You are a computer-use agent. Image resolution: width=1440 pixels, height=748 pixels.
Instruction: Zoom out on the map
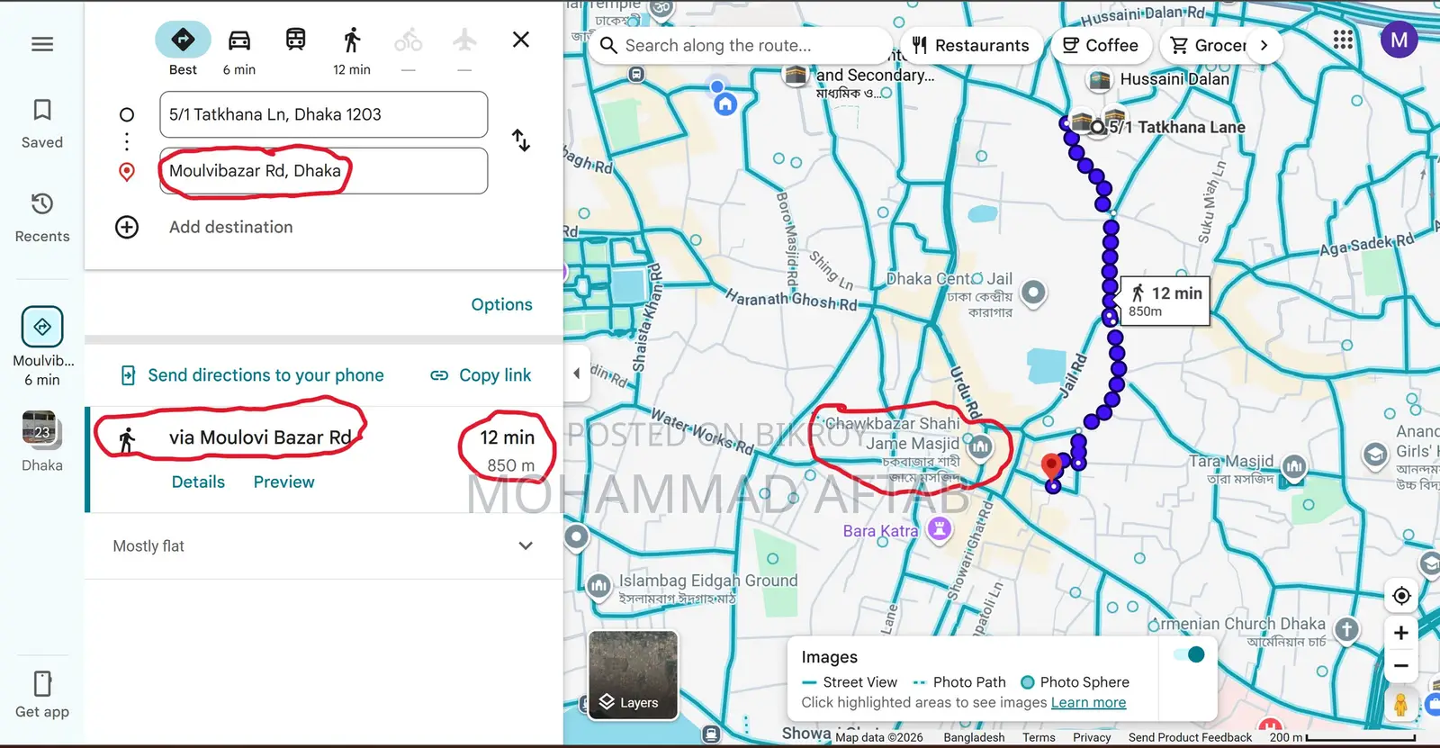coord(1400,666)
